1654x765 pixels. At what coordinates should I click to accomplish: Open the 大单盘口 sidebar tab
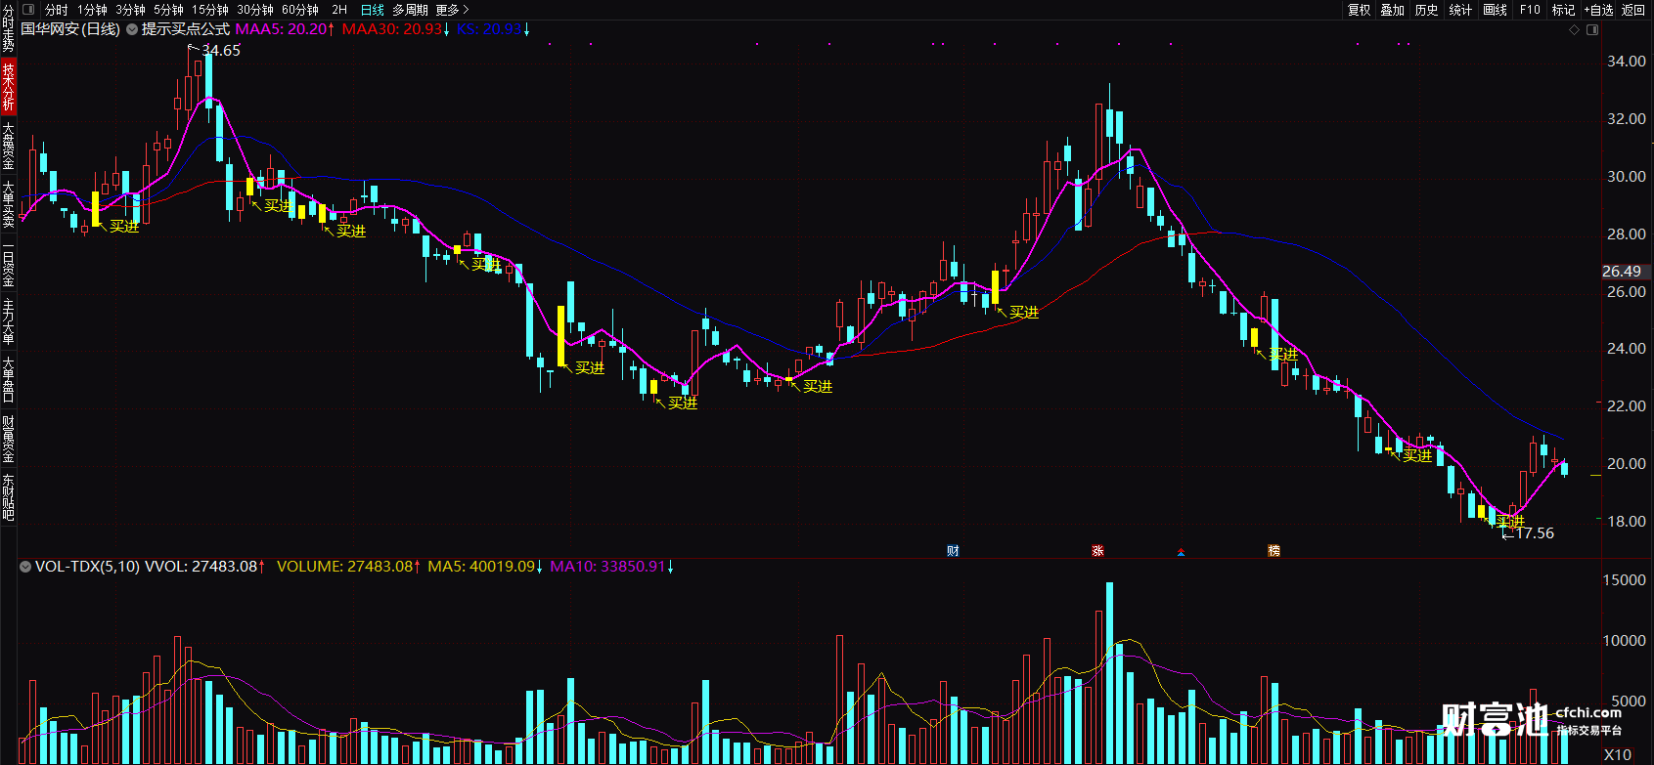click(x=8, y=380)
